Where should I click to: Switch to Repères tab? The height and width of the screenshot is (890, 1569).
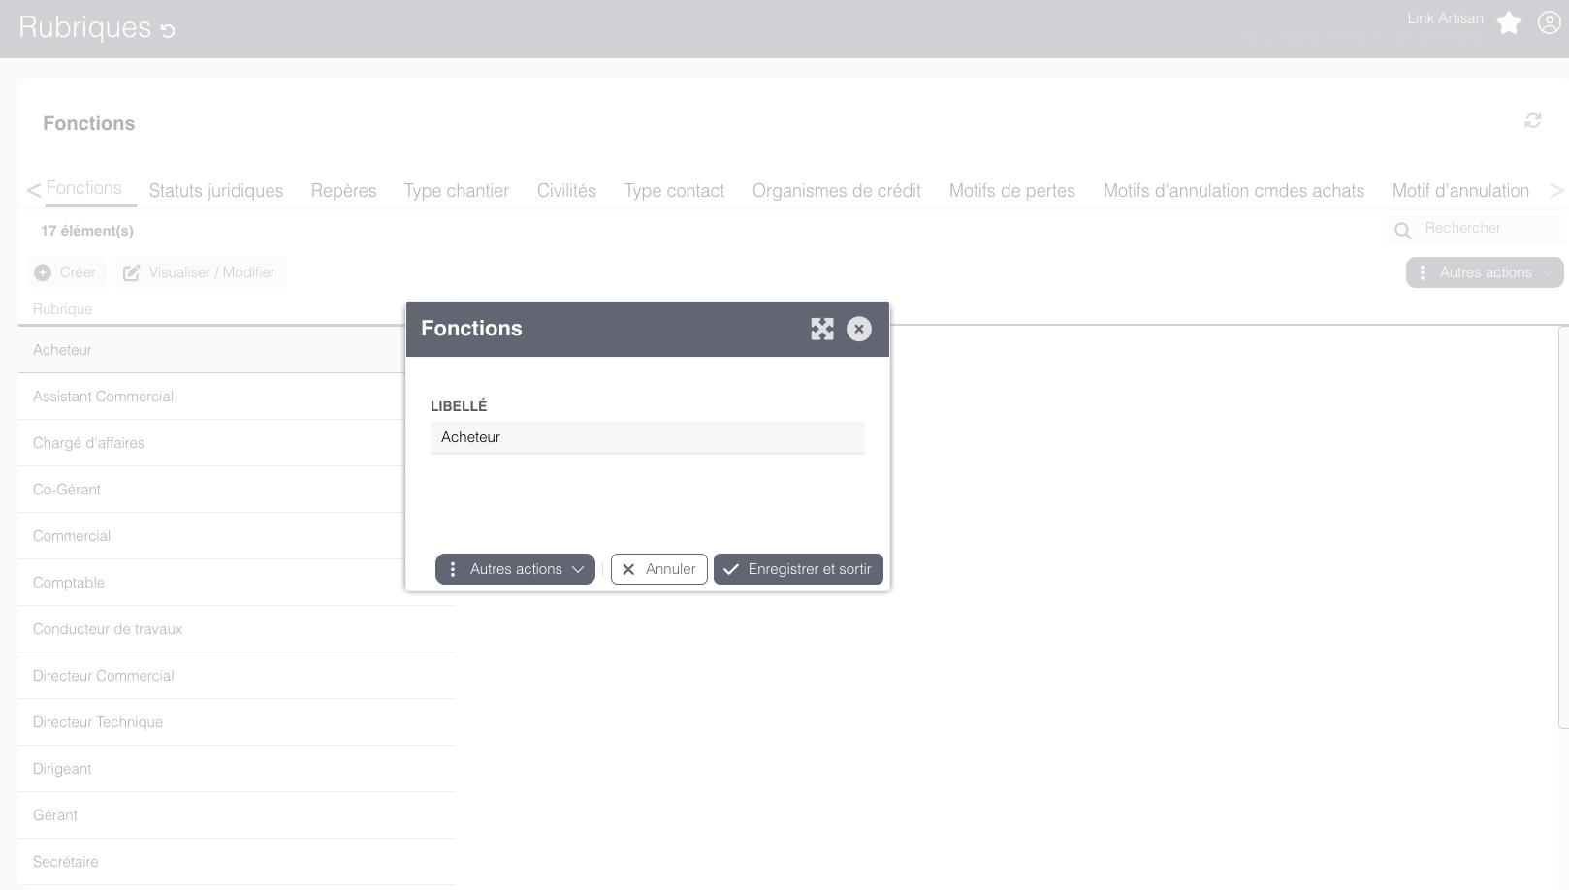click(x=344, y=191)
